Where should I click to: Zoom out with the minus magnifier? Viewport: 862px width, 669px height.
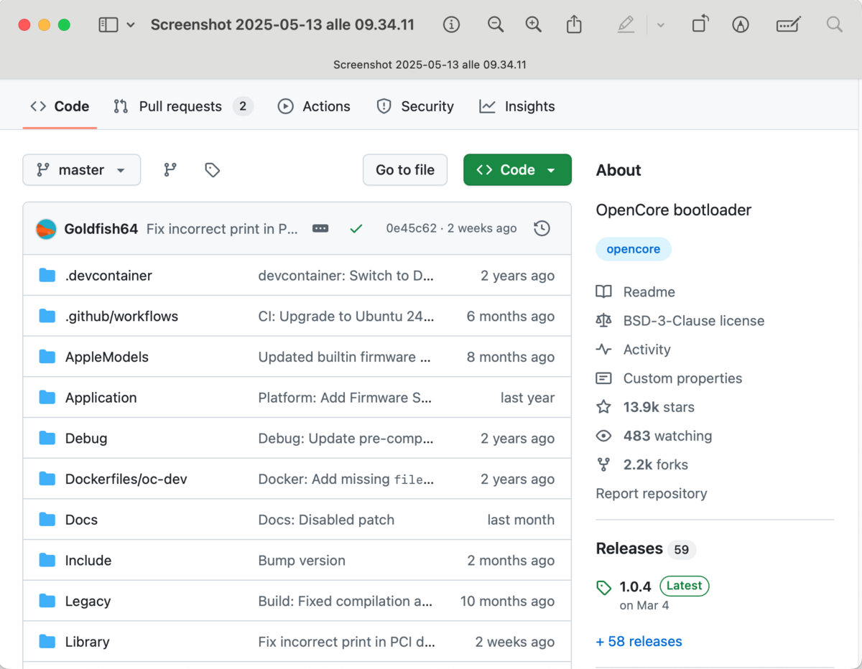pos(496,25)
